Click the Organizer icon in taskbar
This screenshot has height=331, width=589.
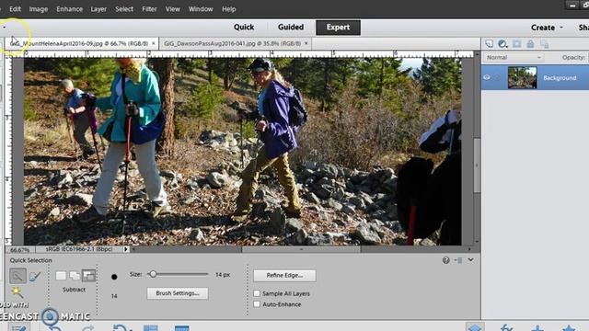(182, 328)
